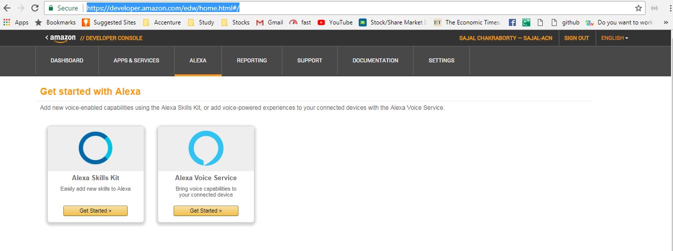Viewport: 673px width, 251px height.
Task: Switch to the Dashboard tab
Action: pyautogui.click(x=67, y=60)
